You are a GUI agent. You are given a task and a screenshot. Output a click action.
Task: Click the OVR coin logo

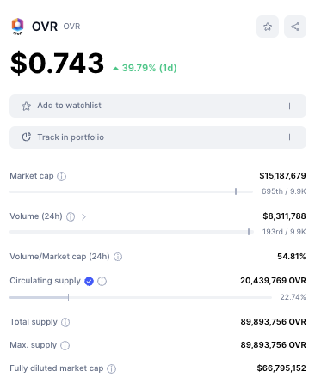pyautogui.click(x=17, y=27)
